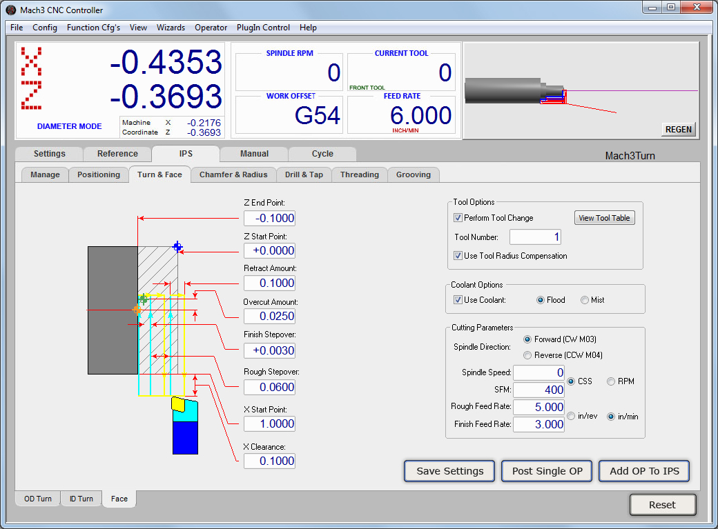The height and width of the screenshot is (529, 718).
Task: Open the Threading sub-tab
Action: point(360,174)
